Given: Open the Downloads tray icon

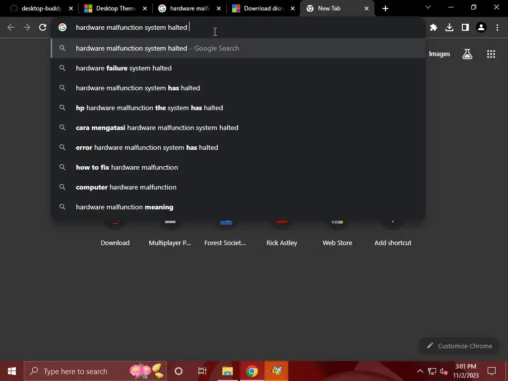Looking at the screenshot, I should click(449, 28).
